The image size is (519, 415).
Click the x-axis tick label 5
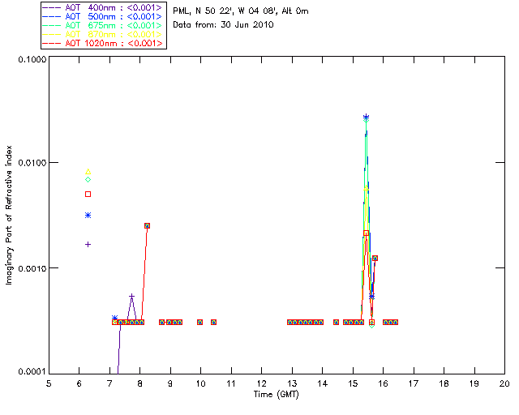pyautogui.click(x=49, y=383)
